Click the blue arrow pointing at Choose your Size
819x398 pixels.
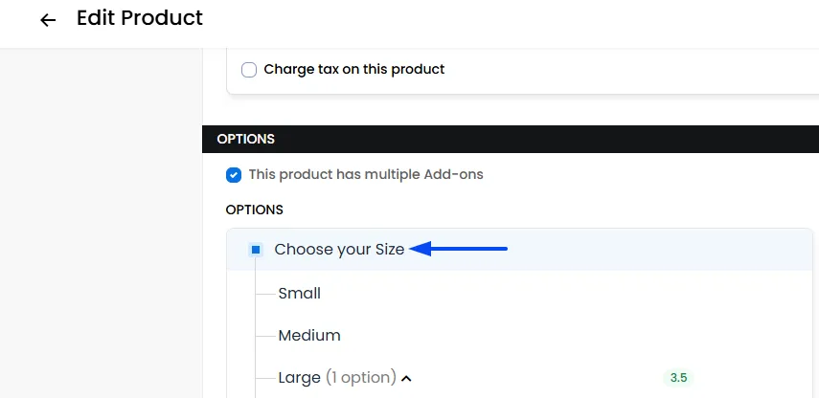[x=458, y=249]
